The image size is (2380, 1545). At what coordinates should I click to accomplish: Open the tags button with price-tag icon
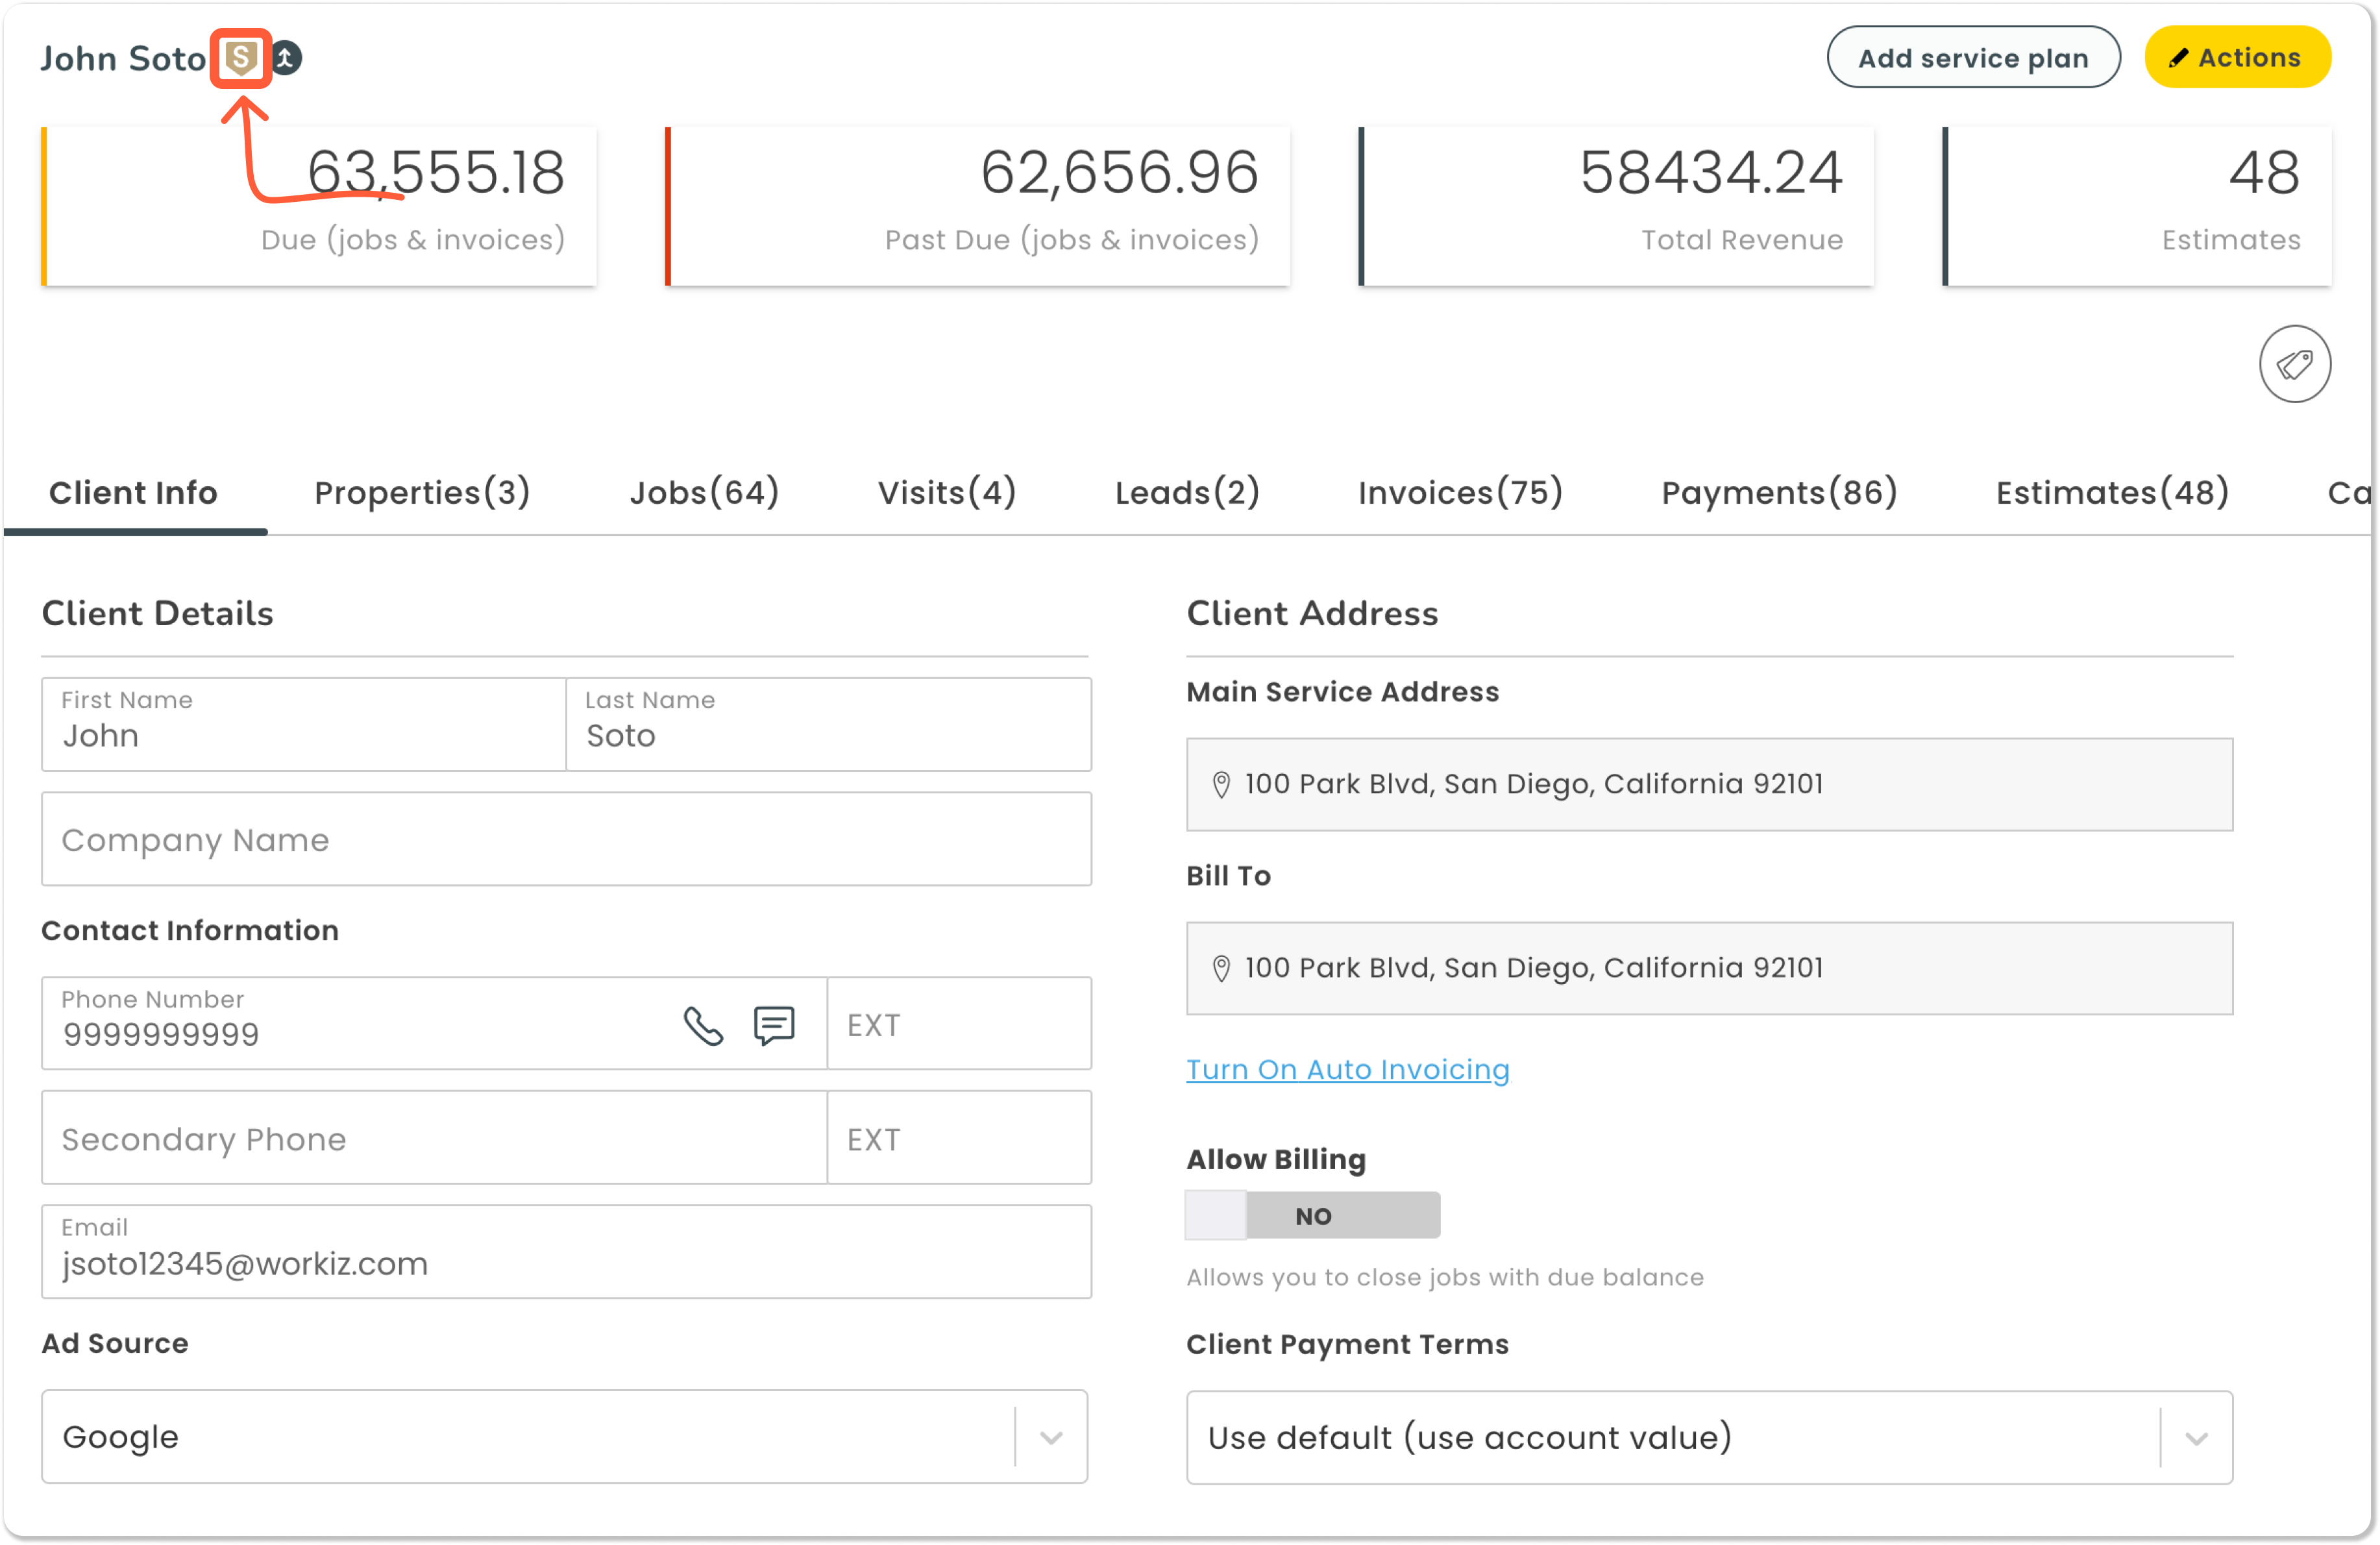(x=2294, y=364)
